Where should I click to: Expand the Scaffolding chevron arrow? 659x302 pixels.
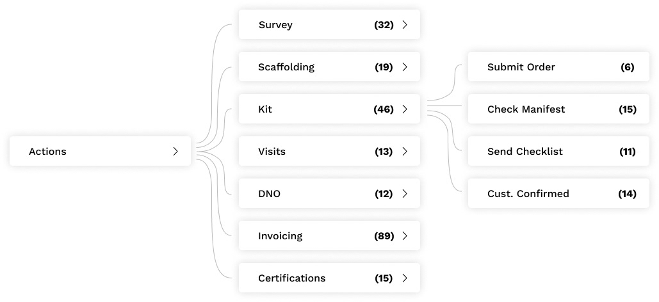[x=405, y=67]
